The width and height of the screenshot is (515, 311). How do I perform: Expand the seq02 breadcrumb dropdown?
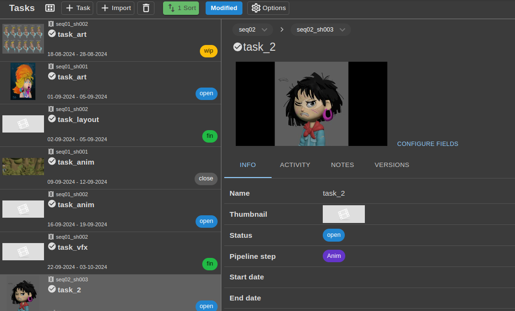click(252, 30)
